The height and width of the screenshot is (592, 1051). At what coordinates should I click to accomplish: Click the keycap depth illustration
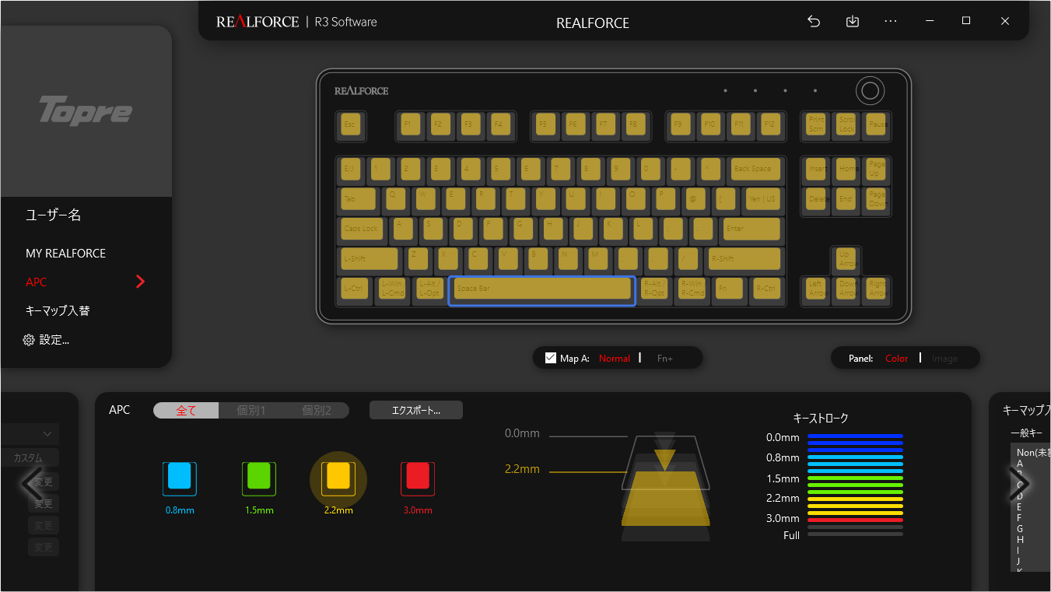point(666,486)
